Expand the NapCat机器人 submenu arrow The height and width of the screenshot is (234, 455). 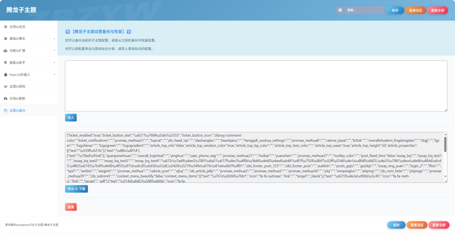point(54,75)
